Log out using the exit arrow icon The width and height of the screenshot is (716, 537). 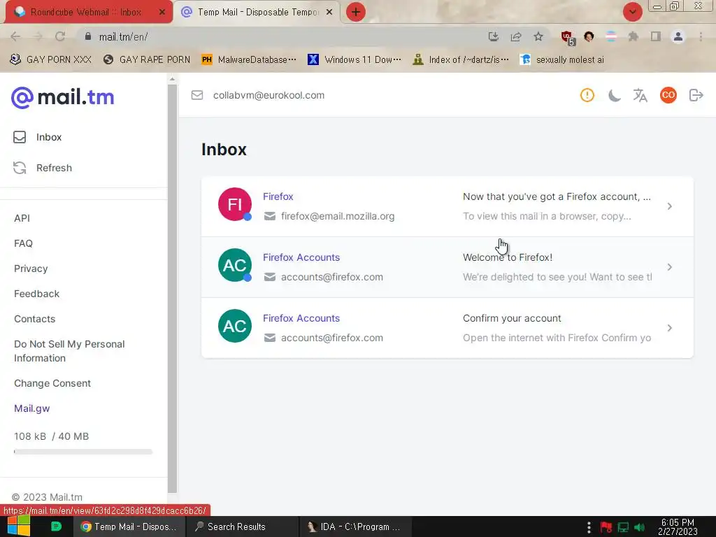(x=696, y=95)
